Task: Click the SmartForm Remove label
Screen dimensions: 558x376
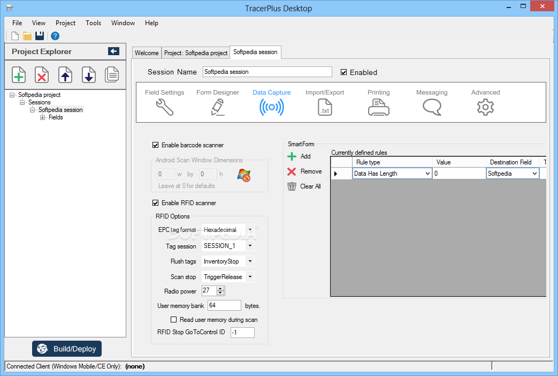Action: coord(311,171)
